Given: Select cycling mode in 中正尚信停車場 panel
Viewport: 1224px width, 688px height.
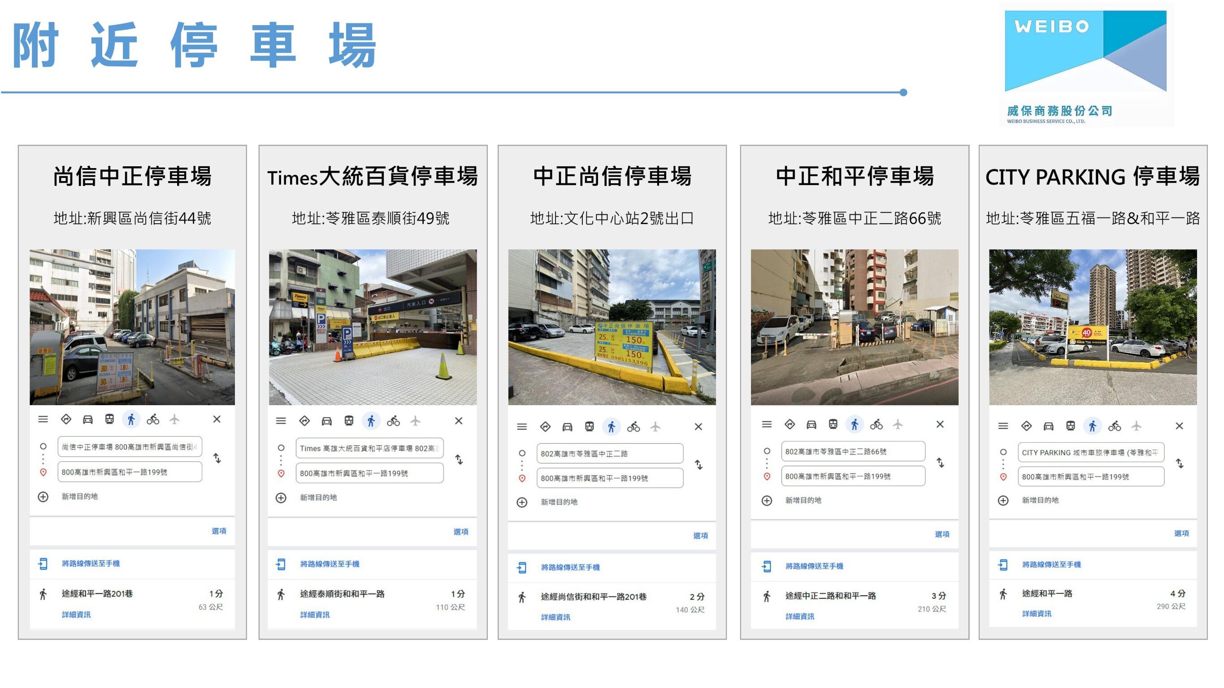Looking at the screenshot, I should 633,427.
